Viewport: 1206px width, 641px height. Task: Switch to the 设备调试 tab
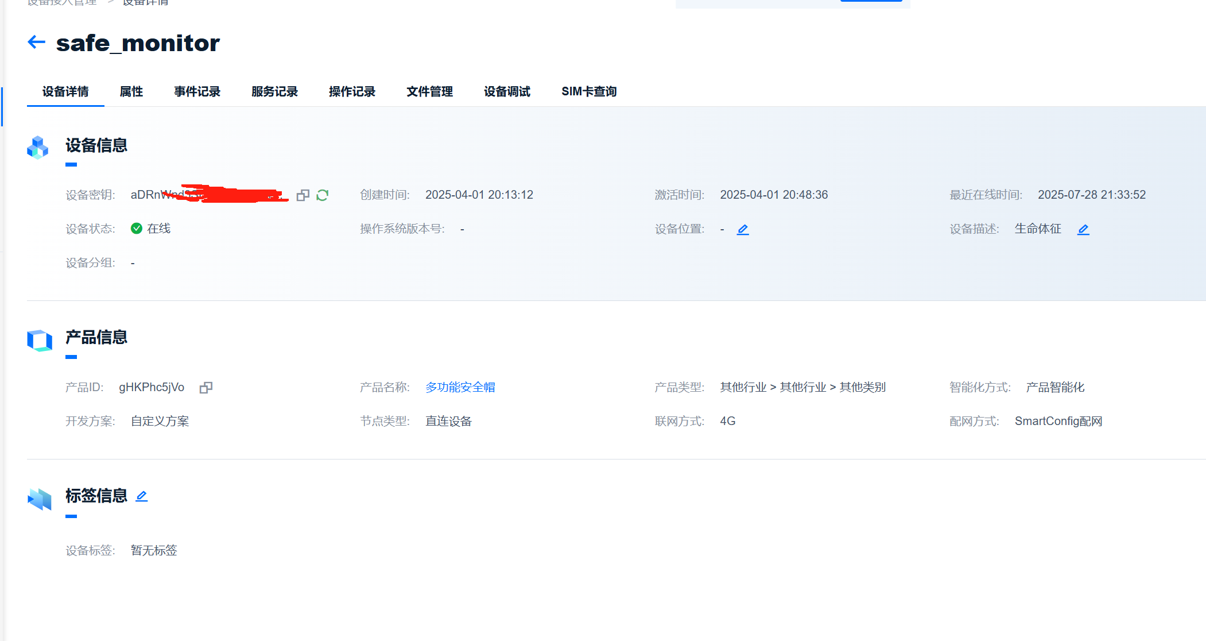[x=507, y=91]
